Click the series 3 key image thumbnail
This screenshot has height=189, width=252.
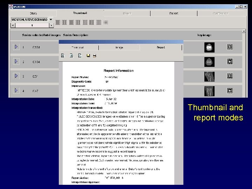[209, 77]
